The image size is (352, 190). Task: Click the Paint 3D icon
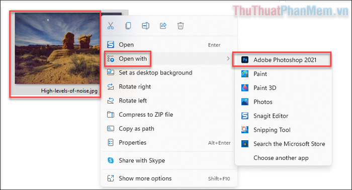click(245, 87)
